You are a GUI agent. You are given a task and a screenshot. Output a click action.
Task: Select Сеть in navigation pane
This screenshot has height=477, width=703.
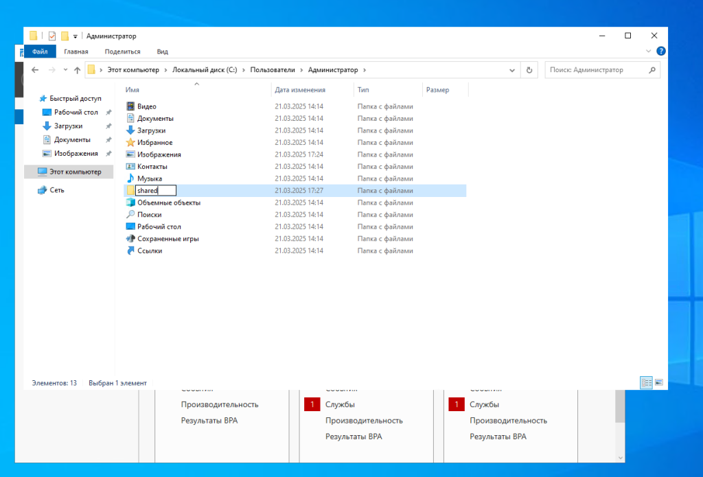pos(51,190)
